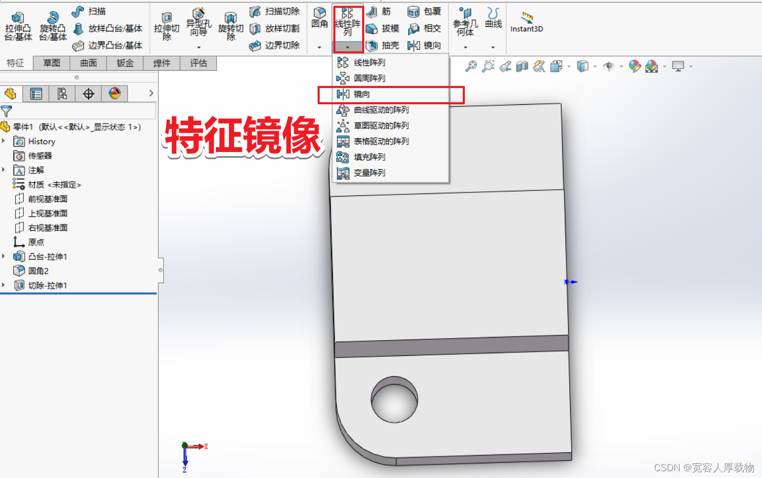Select the 旋转切除 revolved cut tool
This screenshot has height=478, width=762.
(231, 26)
